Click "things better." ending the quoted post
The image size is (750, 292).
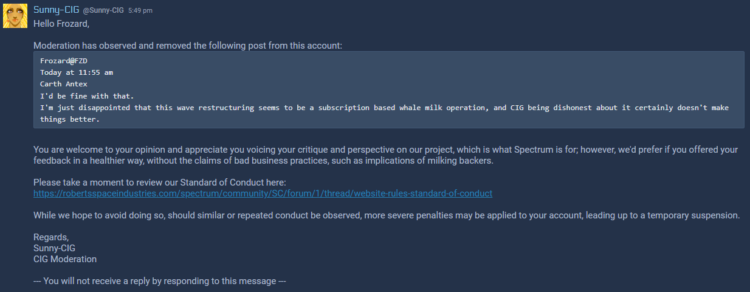[70, 119]
